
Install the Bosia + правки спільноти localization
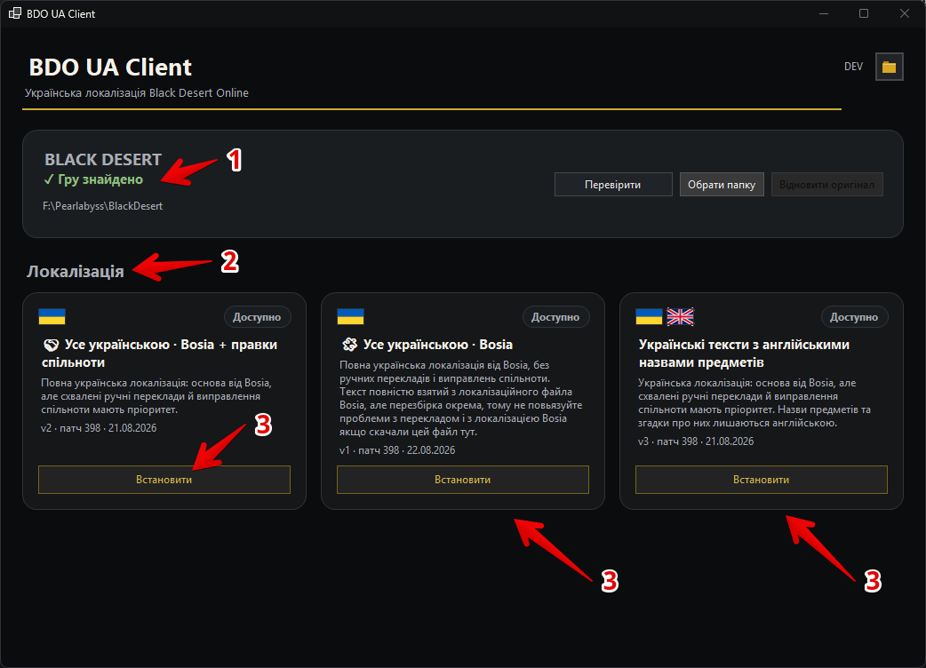[164, 480]
